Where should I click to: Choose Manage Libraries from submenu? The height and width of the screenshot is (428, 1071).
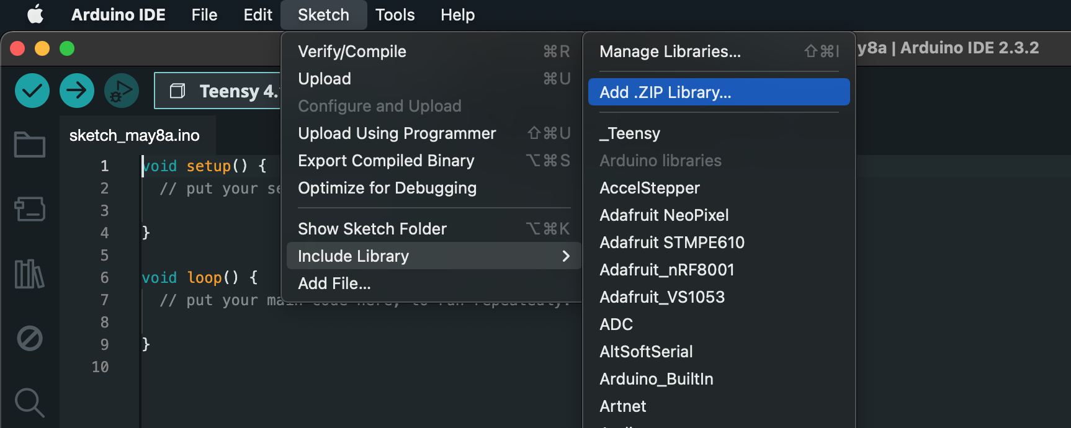(x=670, y=51)
